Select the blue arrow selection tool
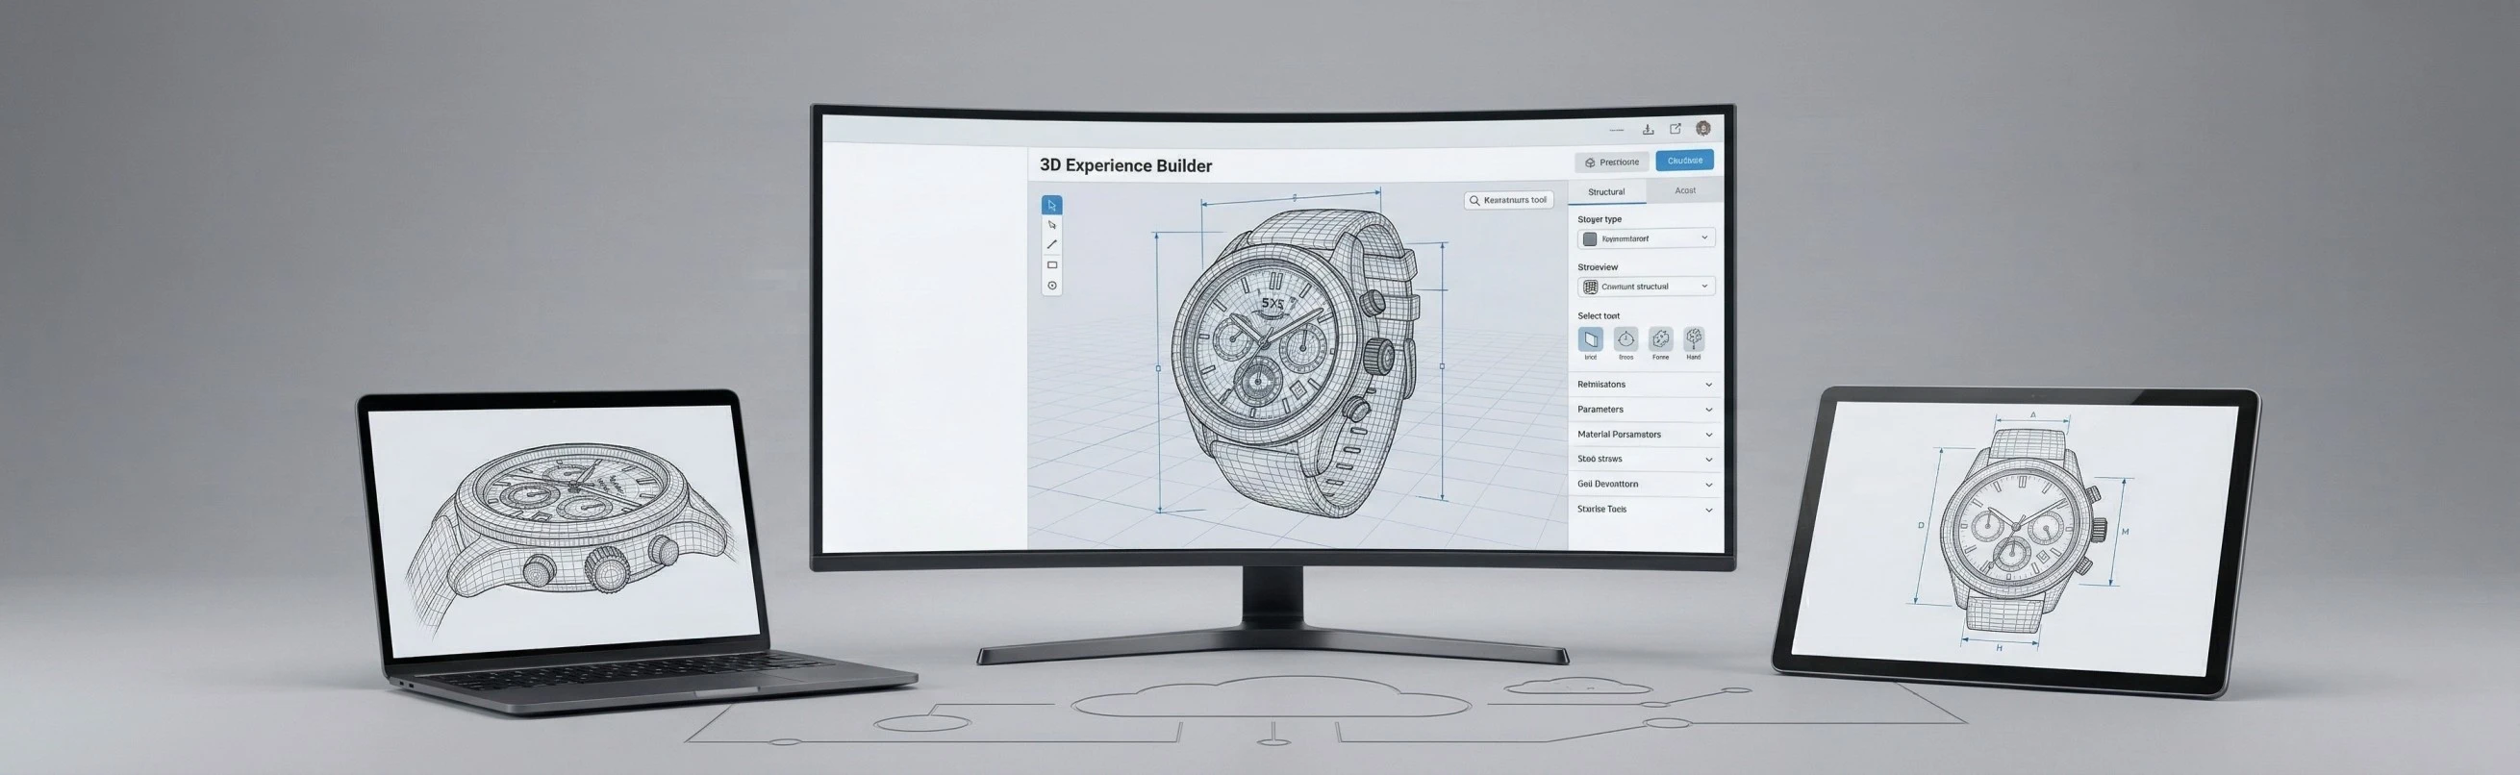2520x775 pixels. [1051, 205]
